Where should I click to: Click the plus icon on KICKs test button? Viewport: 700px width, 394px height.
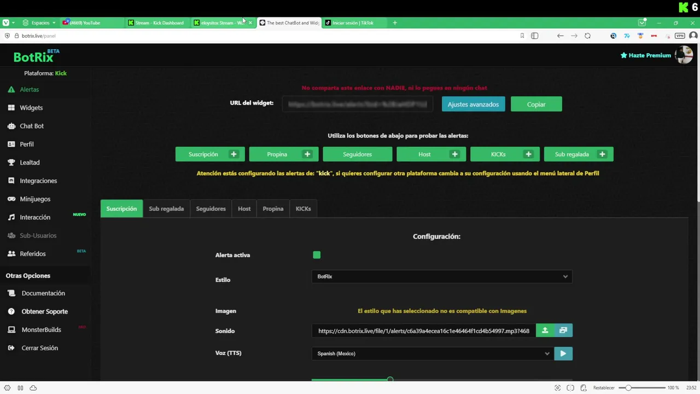point(528,154)
